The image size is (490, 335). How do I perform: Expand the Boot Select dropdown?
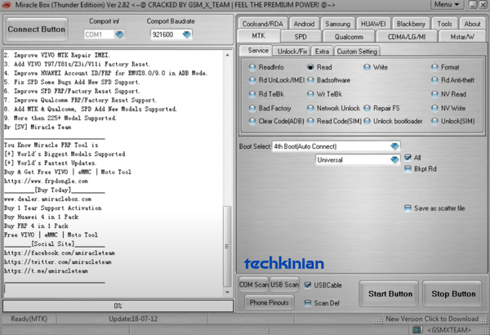[394, 146]
